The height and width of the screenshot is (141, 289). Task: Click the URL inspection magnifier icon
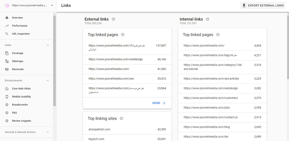point(7,34)
